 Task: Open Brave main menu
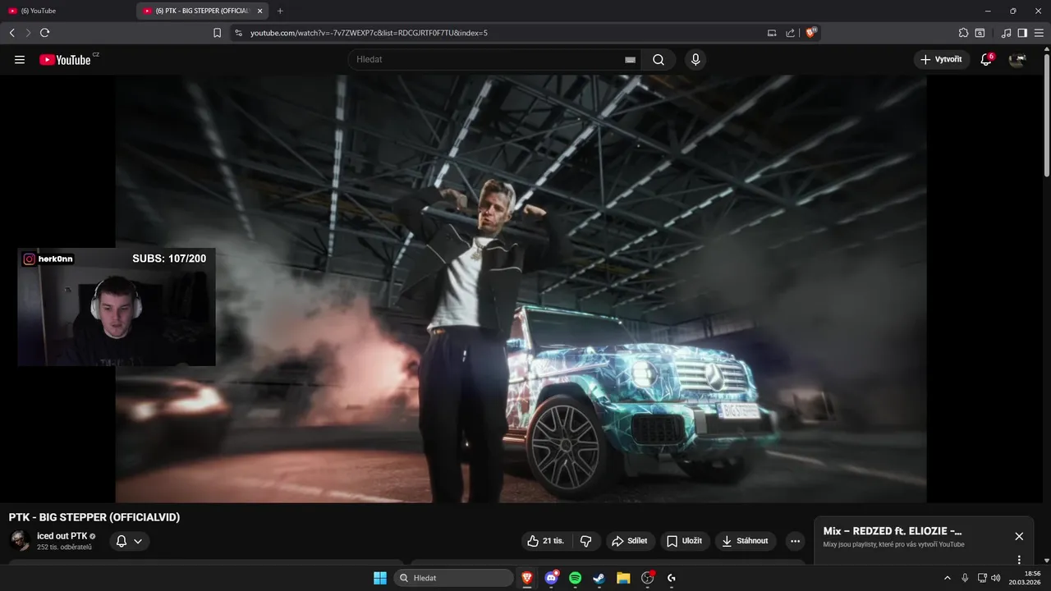click(1039, 33)
